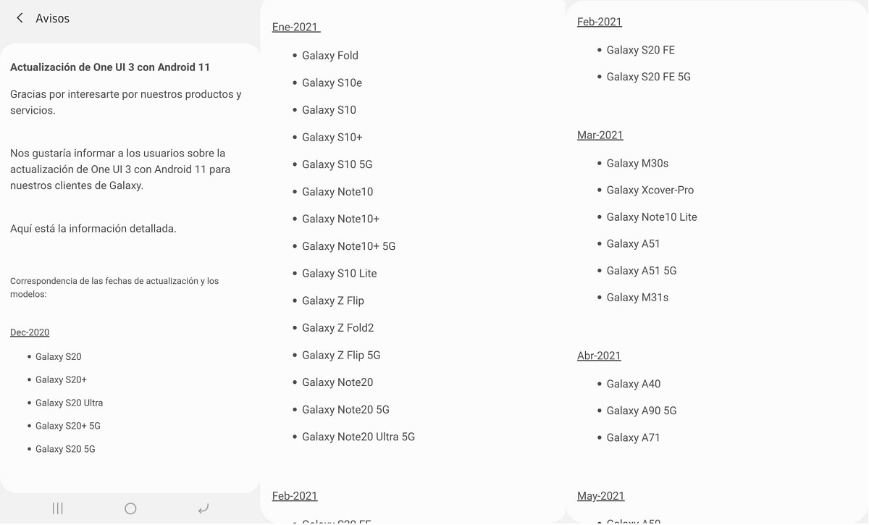This screenshot has width=869, height=525.
Task: Tap Galaxy Note10 Lite entry
Action: pos(651,217)
